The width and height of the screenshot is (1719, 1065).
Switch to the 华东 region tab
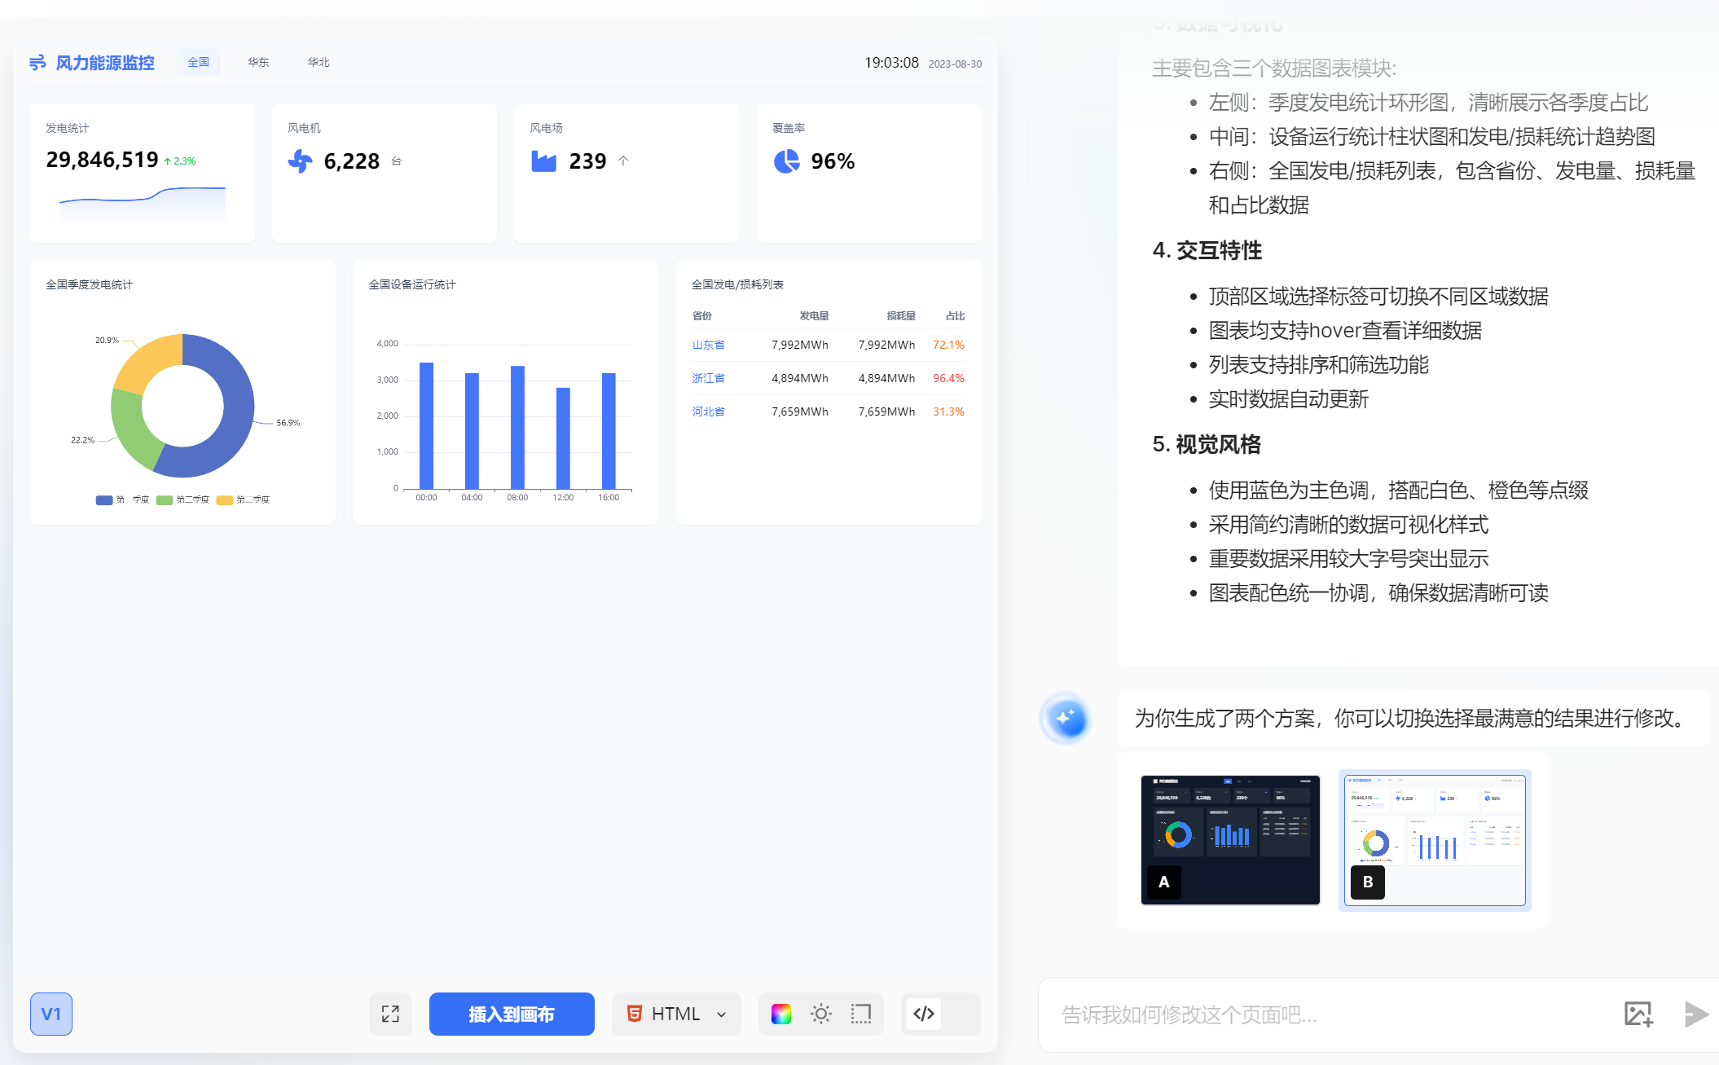tap(258, 62)
